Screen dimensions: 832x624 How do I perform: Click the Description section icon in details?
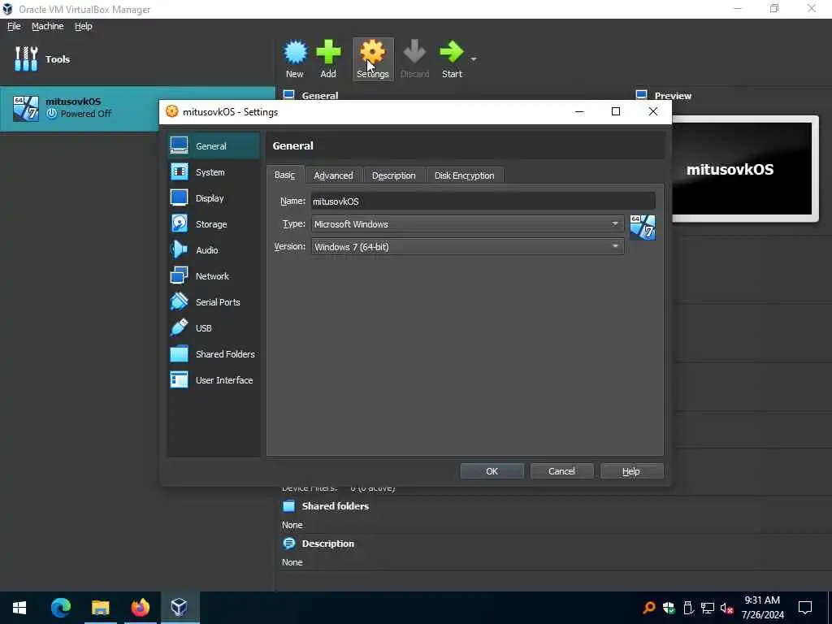click(289, 544)
